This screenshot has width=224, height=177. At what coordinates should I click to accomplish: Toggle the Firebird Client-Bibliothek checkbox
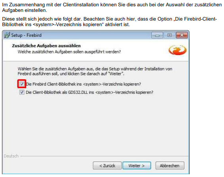22,84
